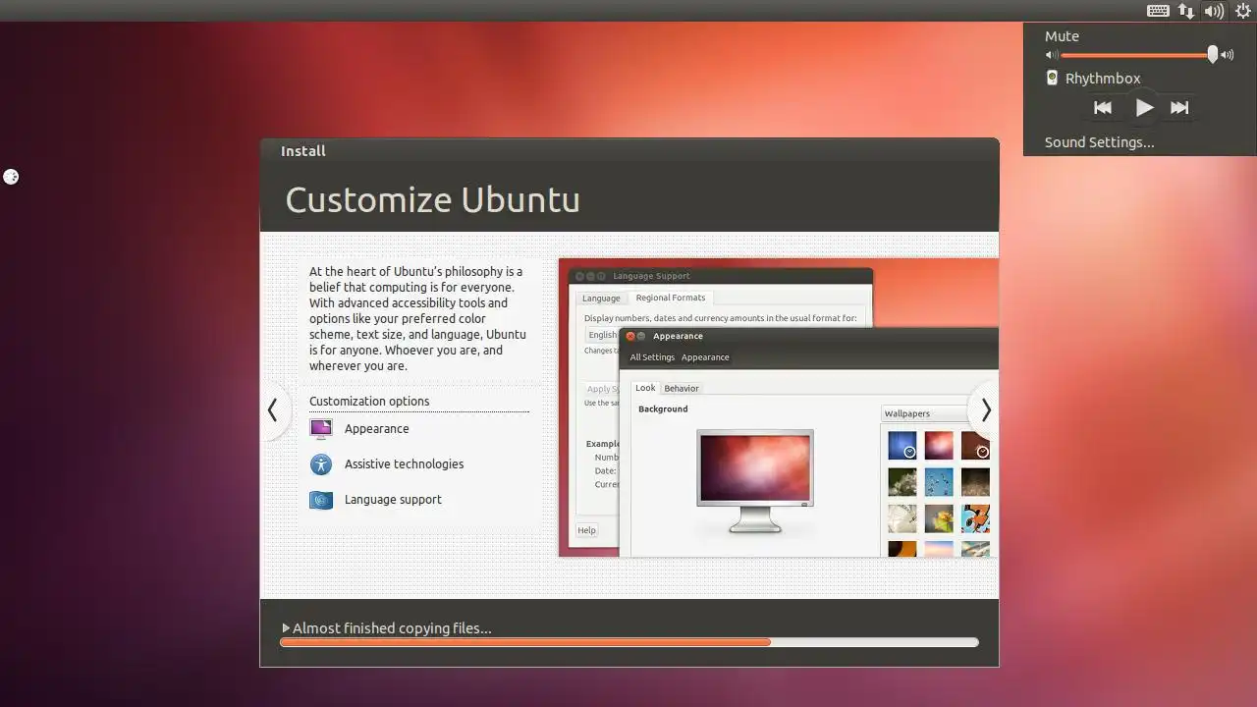1257x707 pixels.
Task: Click the Customization options heading
Action: [369, 401]
